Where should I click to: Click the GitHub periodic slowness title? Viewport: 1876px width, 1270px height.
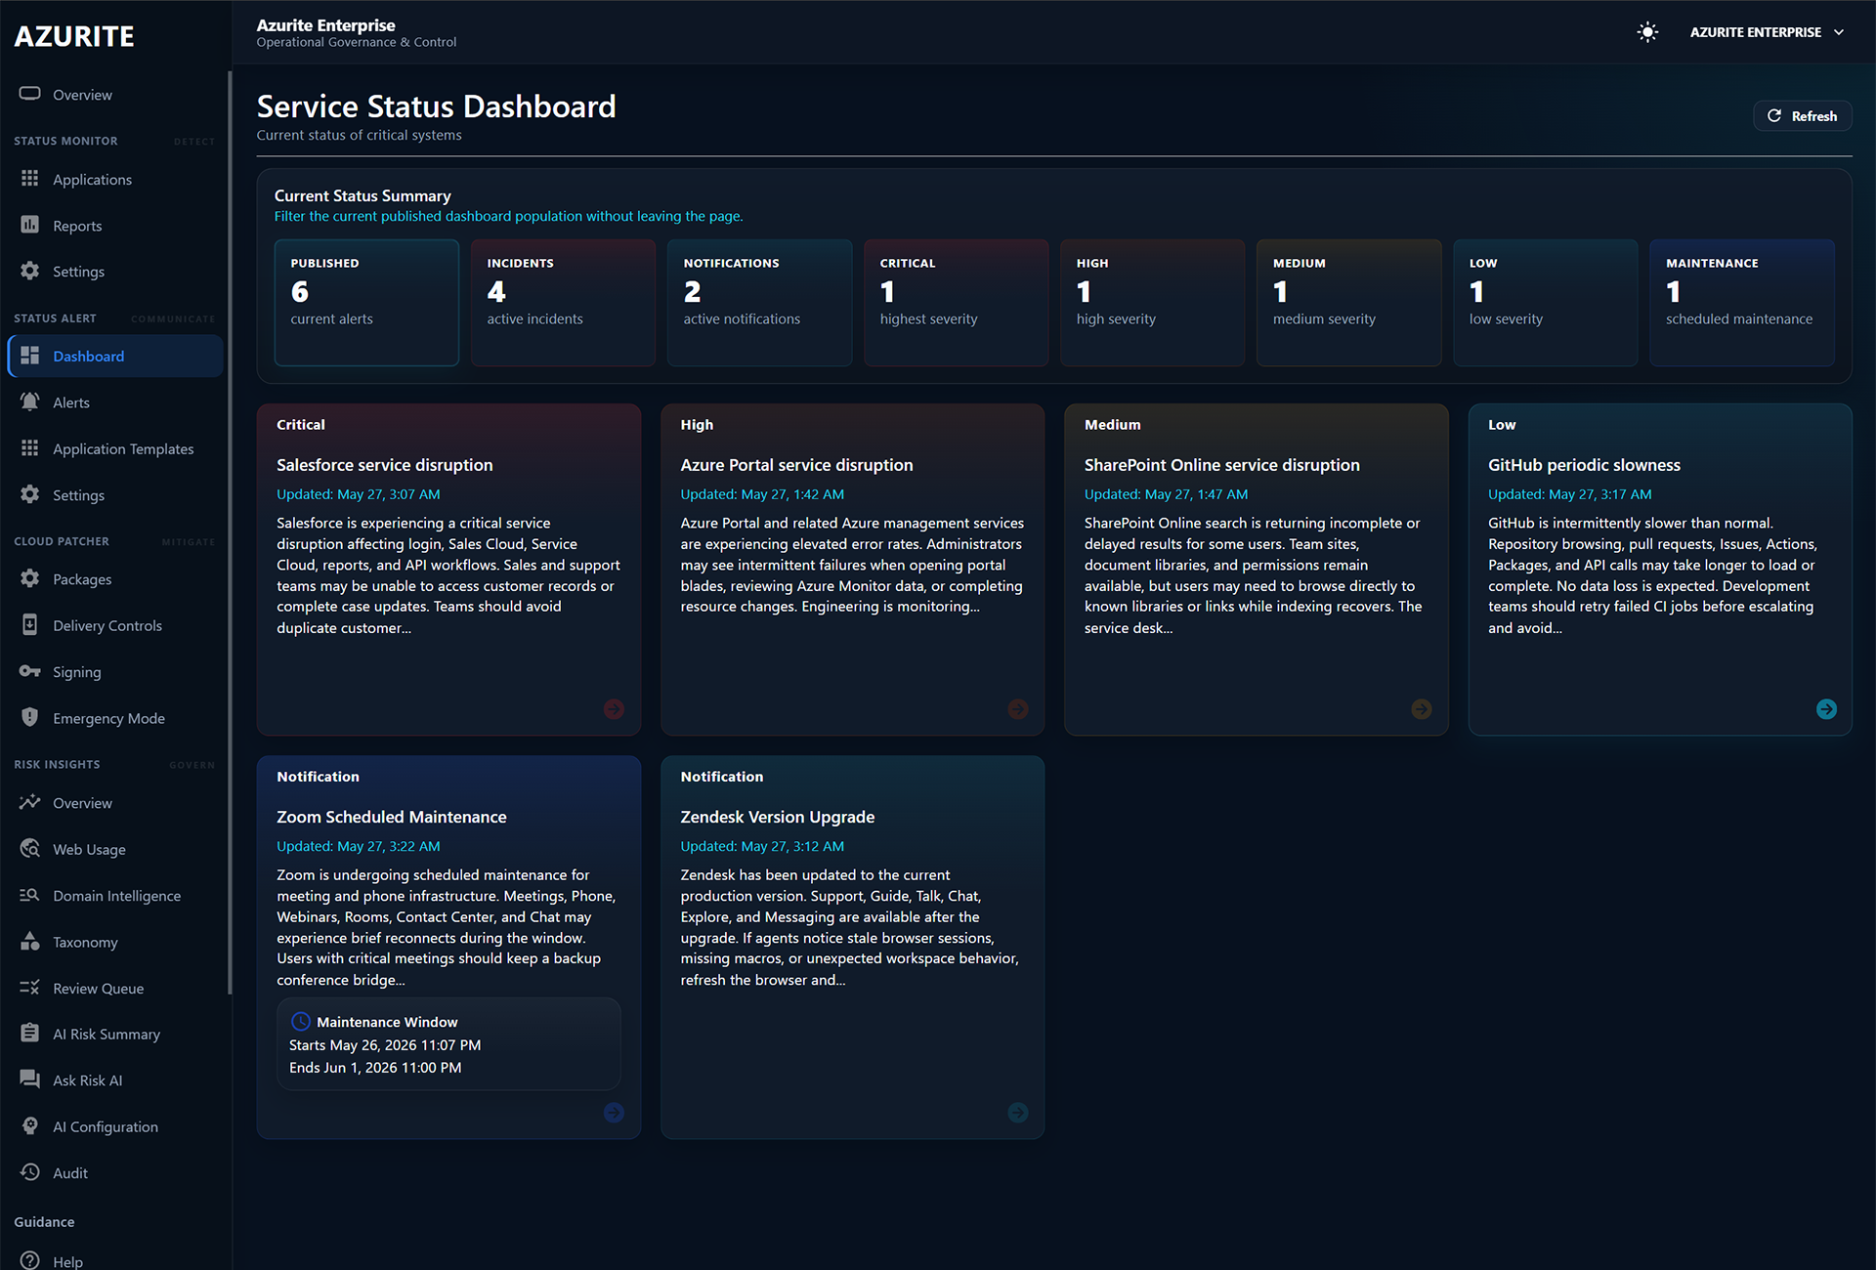tap(1584, 465)
